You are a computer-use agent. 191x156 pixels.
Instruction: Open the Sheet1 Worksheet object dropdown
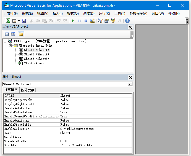[130, 84]
